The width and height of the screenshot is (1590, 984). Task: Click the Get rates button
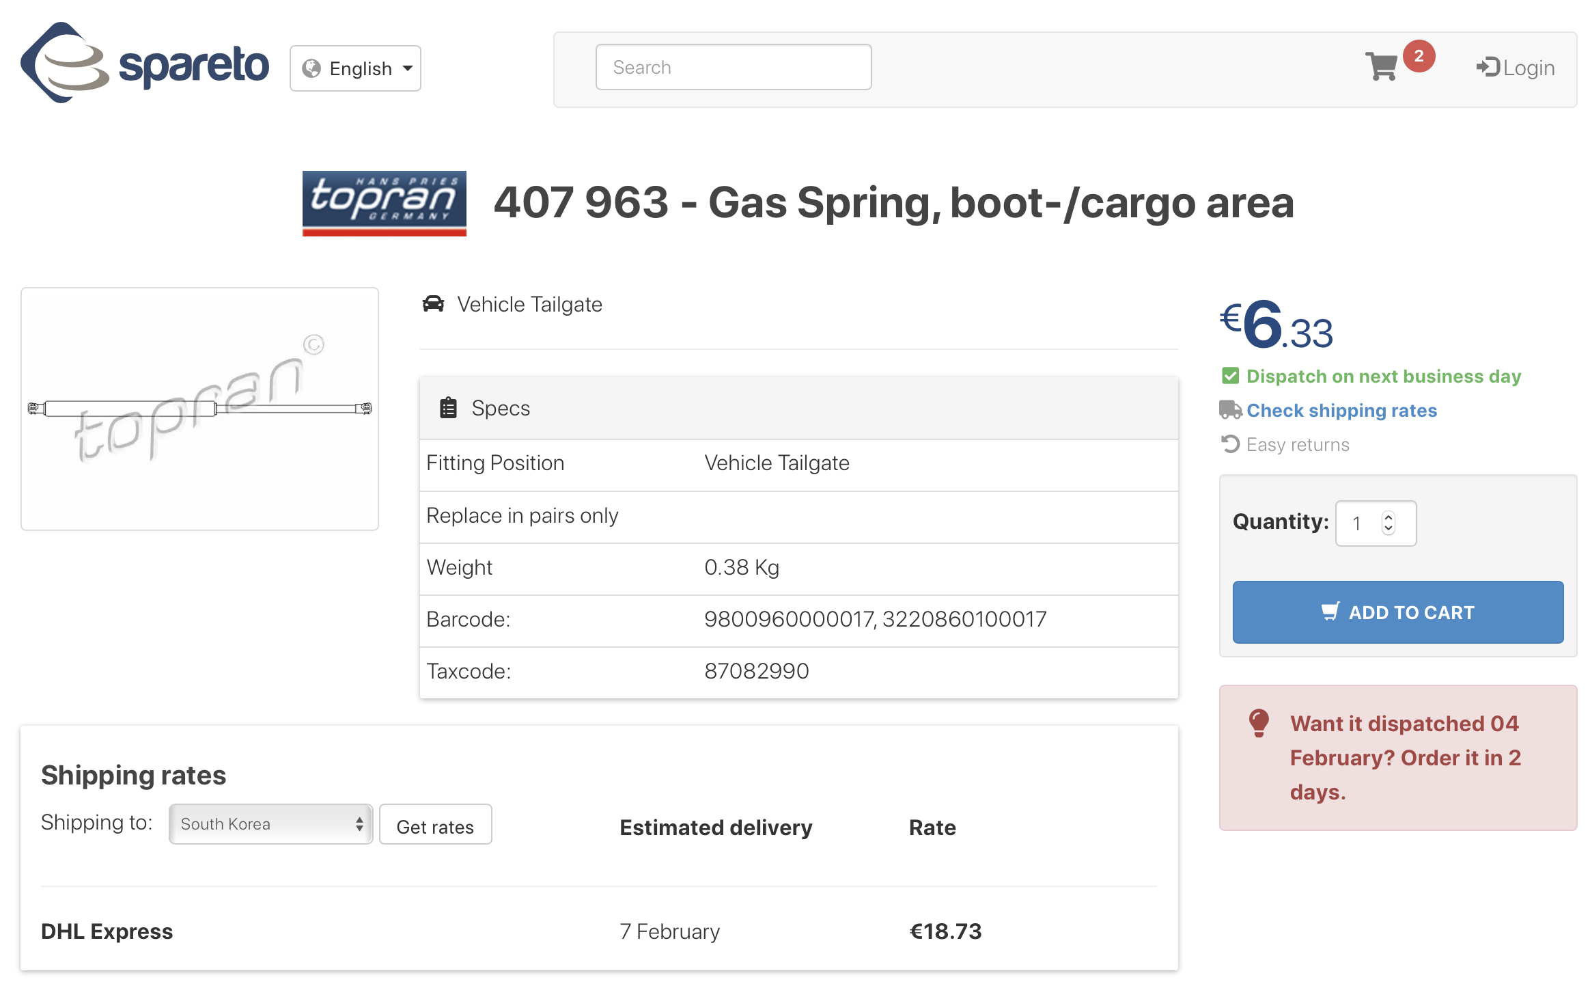tap(435, 826)
